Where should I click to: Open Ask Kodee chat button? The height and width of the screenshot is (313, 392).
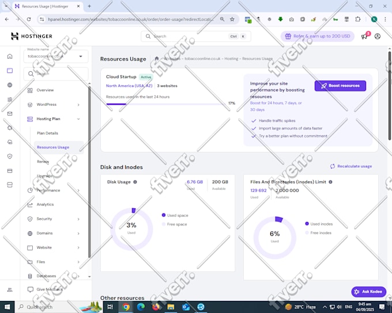pyautogui.click(x=368, y=292)
